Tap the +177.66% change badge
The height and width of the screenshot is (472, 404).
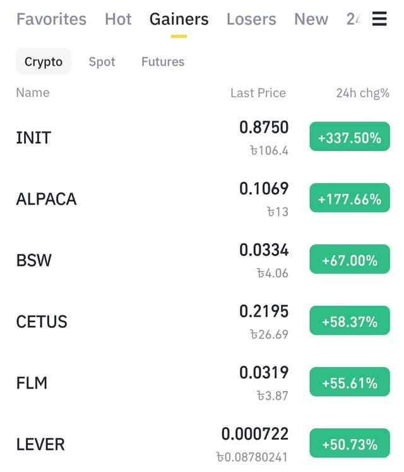[350, 198]
